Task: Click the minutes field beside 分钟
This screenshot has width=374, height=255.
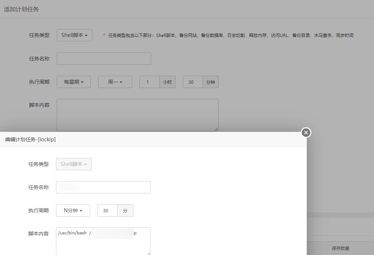Action: coord(193,82)
